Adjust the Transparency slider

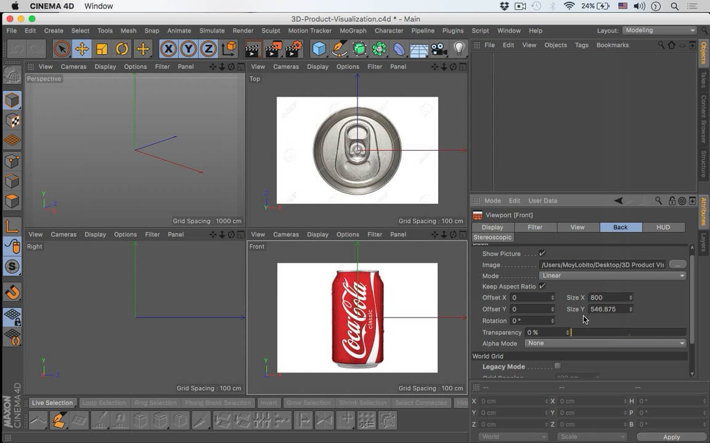click(x=627, y=332)
